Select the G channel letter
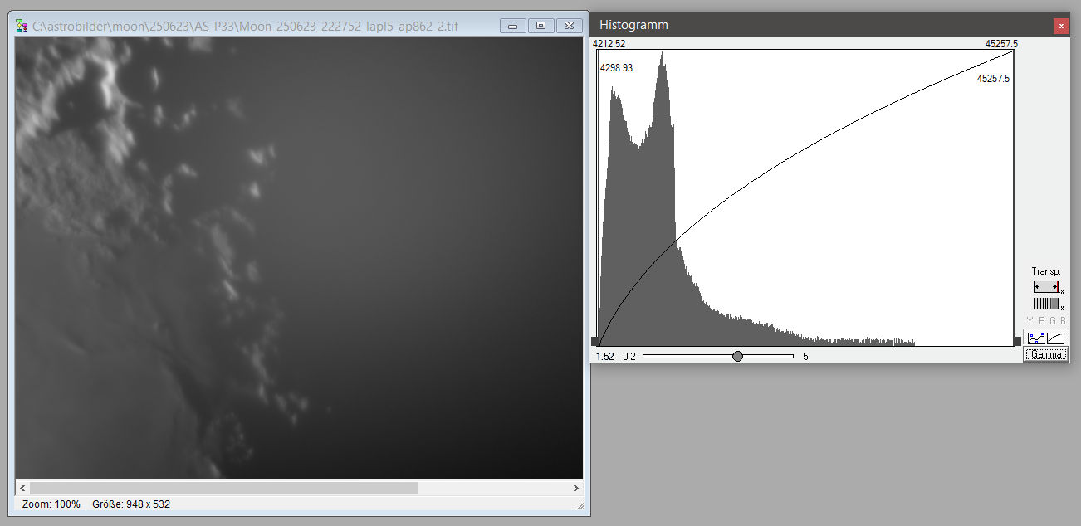 point(1052,321)
